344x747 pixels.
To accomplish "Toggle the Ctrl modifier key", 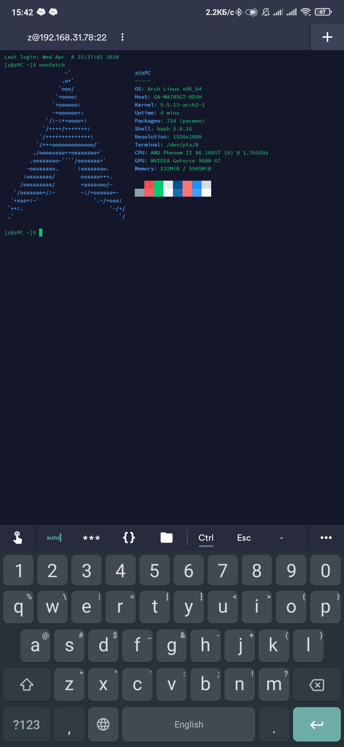I will coord(206,538).
